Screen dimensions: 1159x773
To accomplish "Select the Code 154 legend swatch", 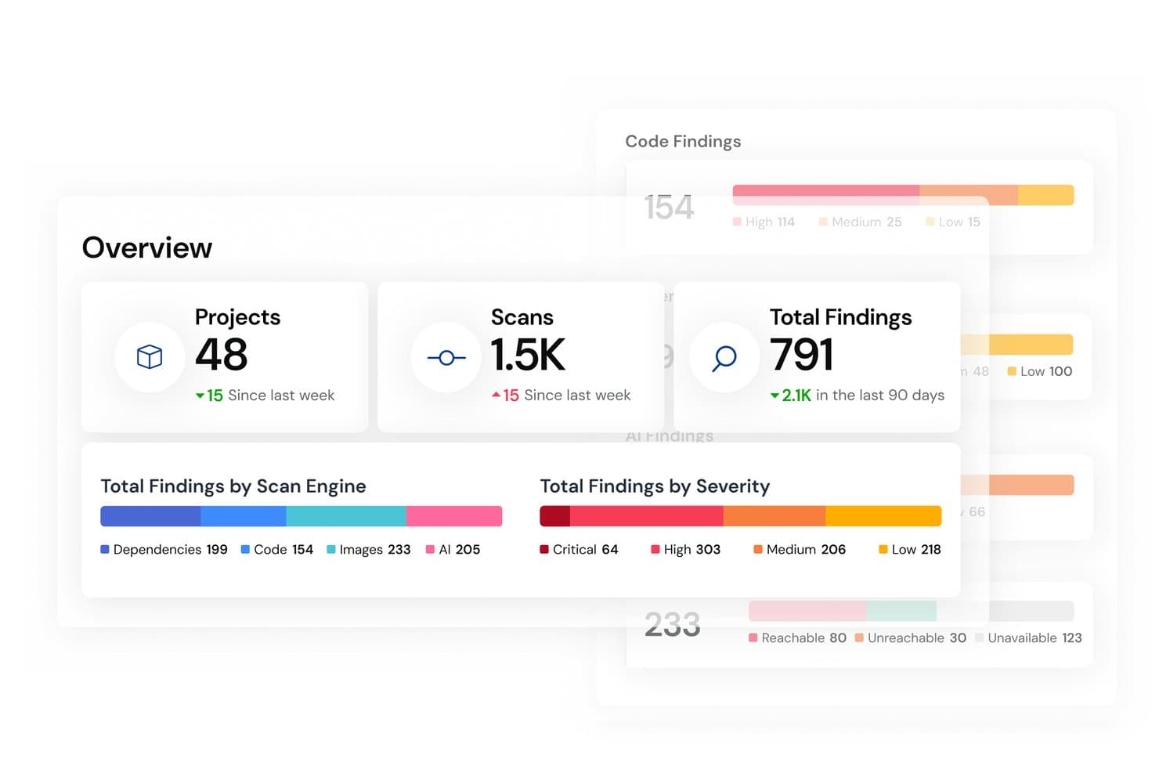I will point(245,550).
